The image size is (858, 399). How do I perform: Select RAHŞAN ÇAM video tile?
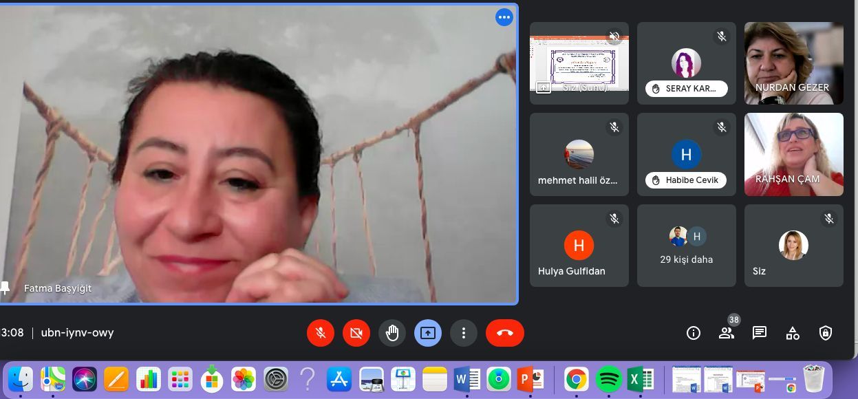[x=793, y=154]
